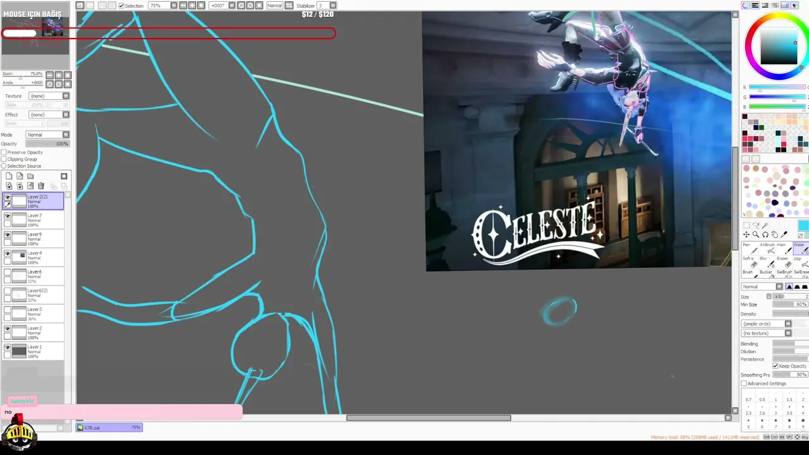Image resolution: width=809 pixels, height=455 pixels.
Task: Adjust the brush Min Size slider
Action: pos(790,305)
